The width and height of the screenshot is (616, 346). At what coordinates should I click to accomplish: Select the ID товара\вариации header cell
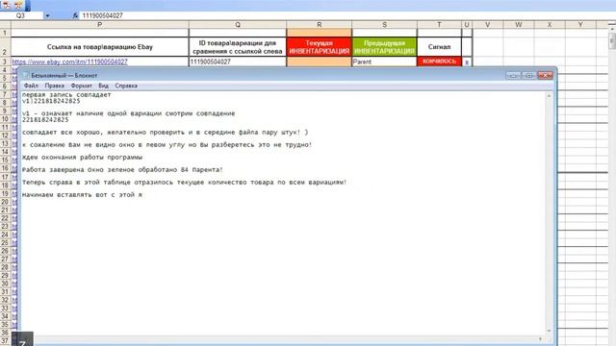tap(238, 47)
